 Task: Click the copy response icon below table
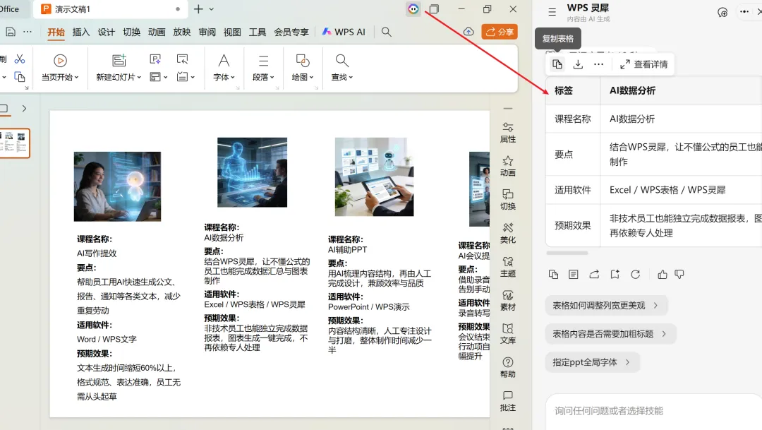point(554,275)
